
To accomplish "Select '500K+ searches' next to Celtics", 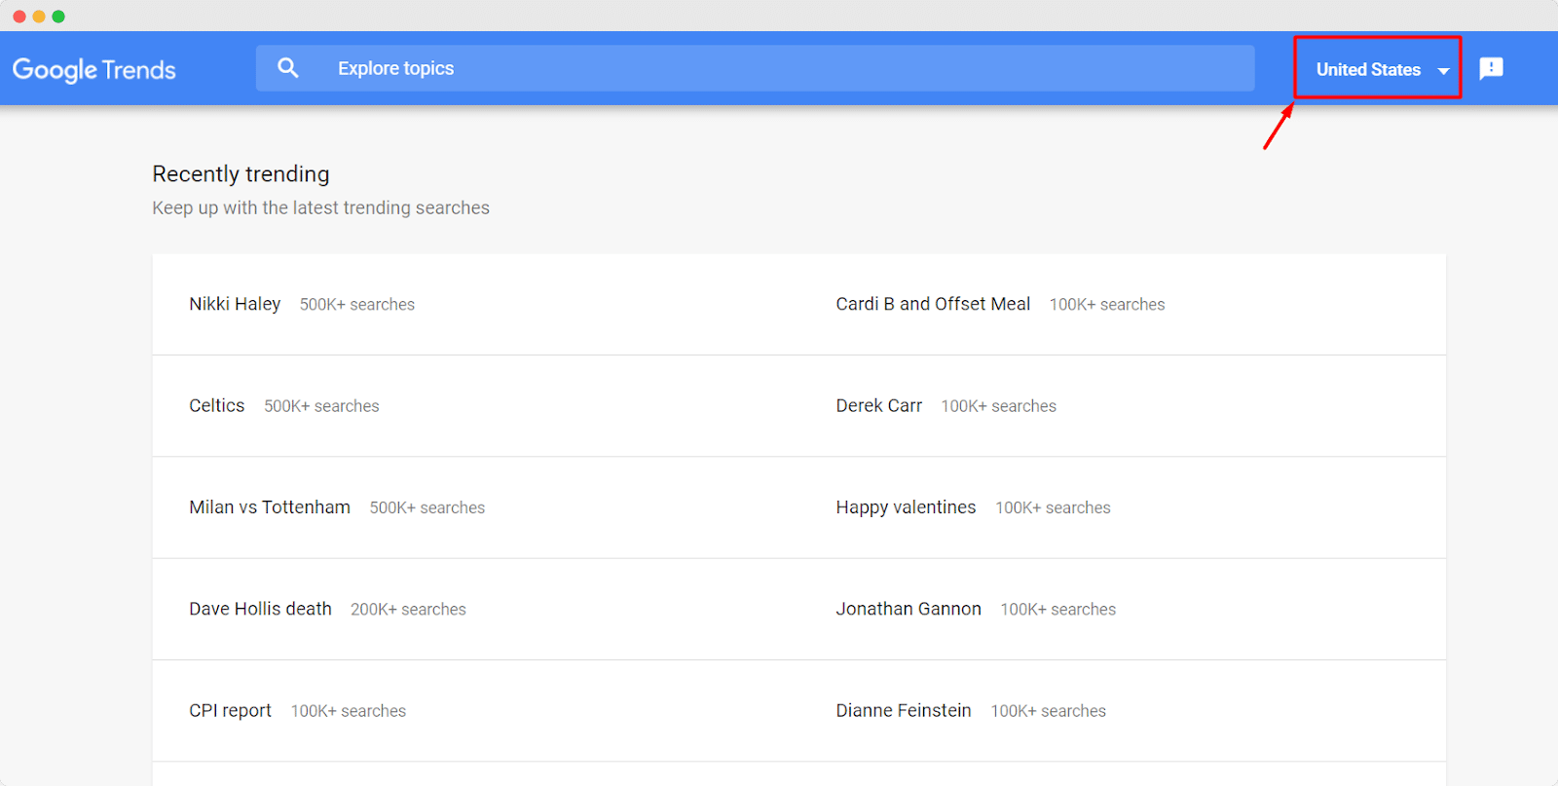I will point(321,406).
